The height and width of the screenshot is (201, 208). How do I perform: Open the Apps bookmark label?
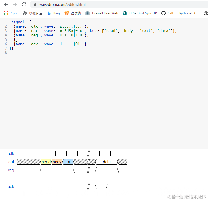click(x=14, y=13)
